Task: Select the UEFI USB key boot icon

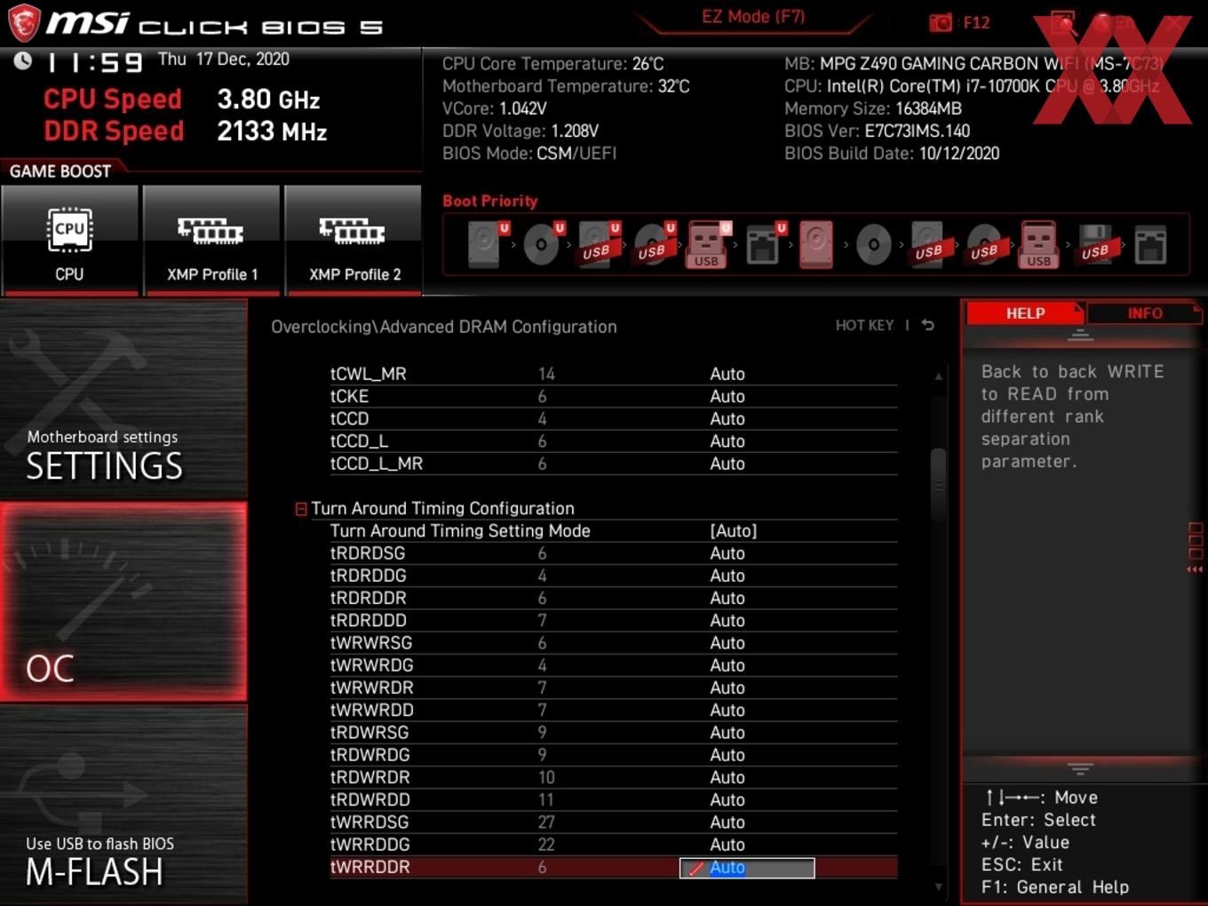Action: tap(708, 244)
